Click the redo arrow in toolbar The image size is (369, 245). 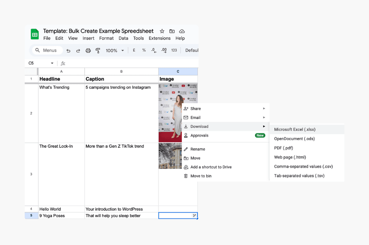[78, 50]
